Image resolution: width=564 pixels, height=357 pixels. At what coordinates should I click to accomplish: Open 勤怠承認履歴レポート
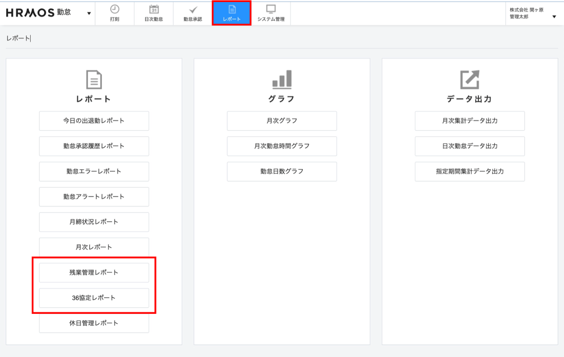click(94, 146)
